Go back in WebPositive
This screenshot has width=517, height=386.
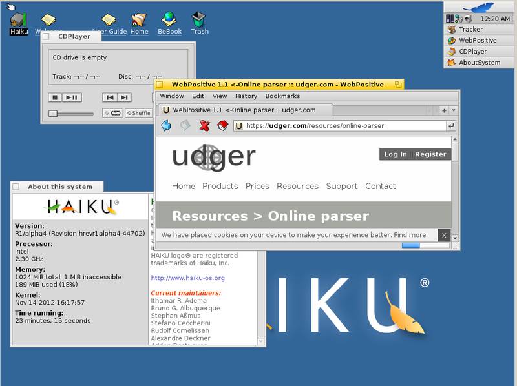coord(166,125)
